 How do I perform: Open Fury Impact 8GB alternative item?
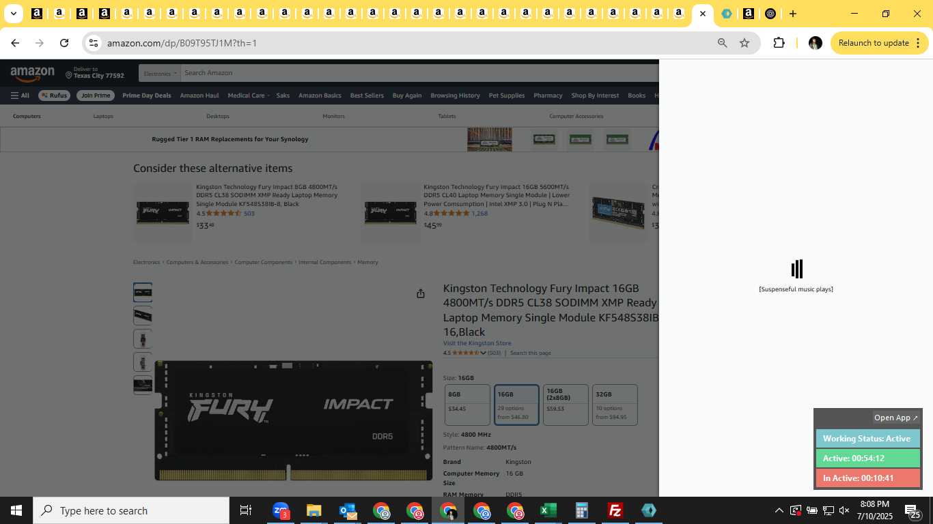click(266, 195)
